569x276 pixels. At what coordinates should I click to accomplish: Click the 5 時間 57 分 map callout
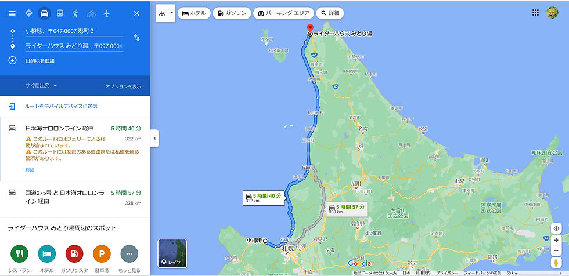point(347,209)
